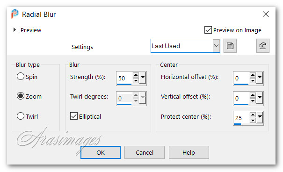
Task: Click the Help button
Action: 189,152
